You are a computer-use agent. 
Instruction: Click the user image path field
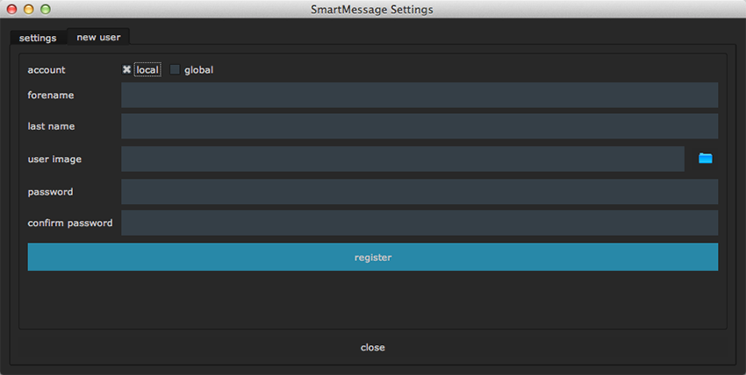click(x=402, y=159)
